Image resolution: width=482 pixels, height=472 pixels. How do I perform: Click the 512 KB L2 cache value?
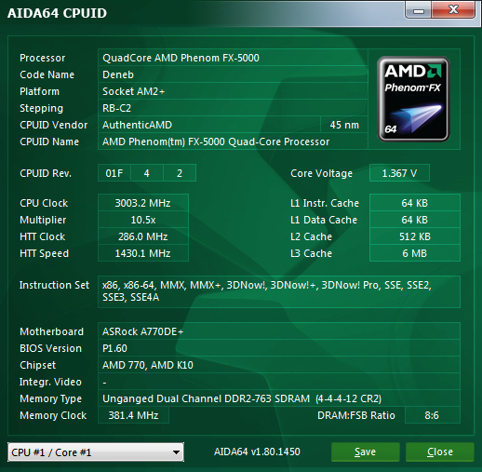coord(415,236)
